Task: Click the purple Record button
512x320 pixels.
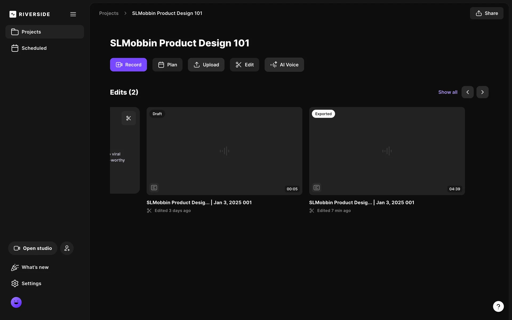Action: pos(128,65)
